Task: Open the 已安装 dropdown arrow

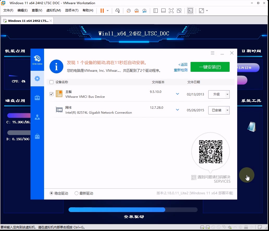Action: 227,110
